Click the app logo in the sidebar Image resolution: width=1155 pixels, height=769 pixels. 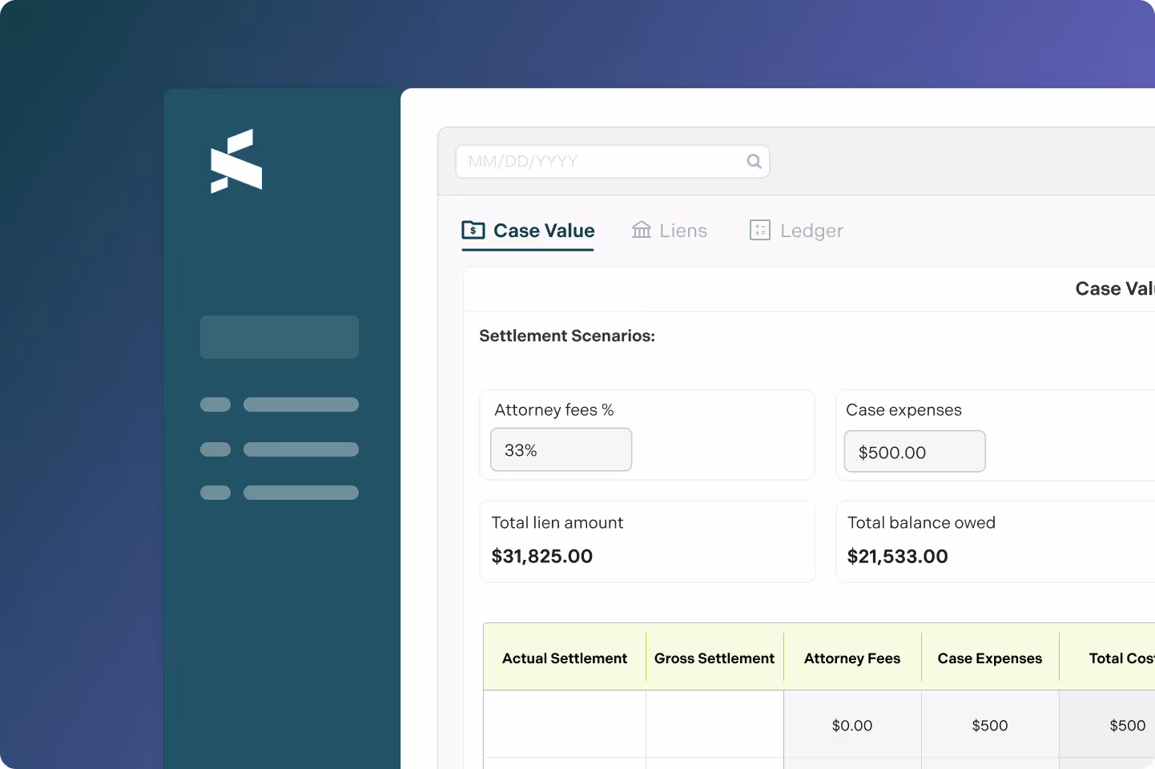tap(236, 160)
